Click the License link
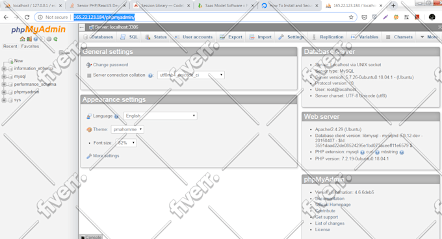The width and height of the screenshot is (442, 239). (x=322, y=230)
